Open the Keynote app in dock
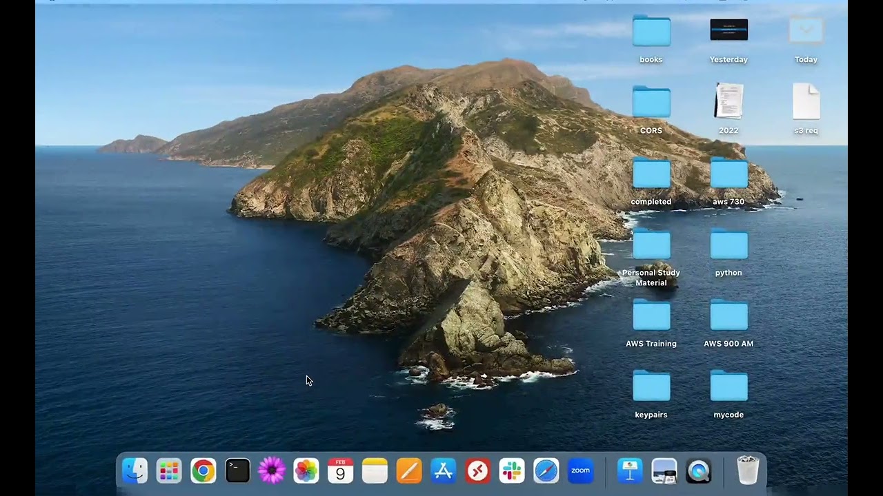This screenshot has height=496, width=883. tap(629, 471)
